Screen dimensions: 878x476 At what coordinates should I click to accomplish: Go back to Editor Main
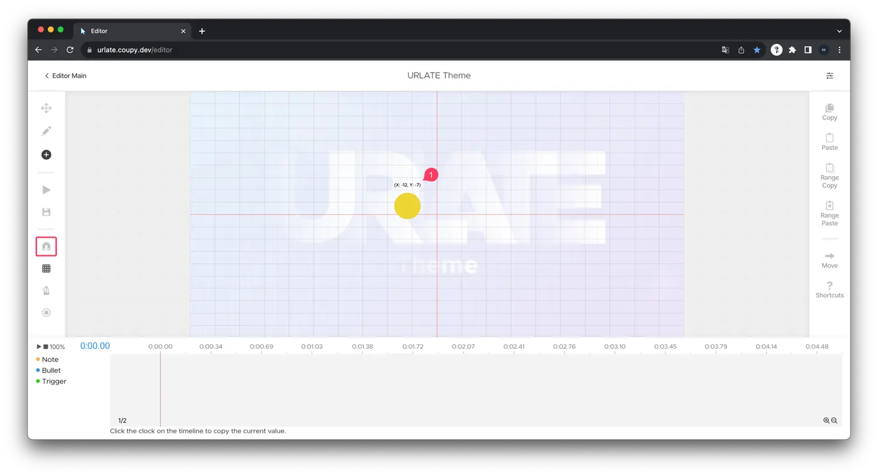tap(65, 76)
